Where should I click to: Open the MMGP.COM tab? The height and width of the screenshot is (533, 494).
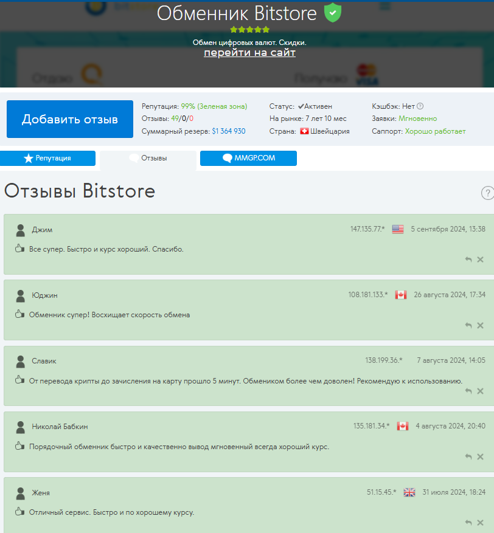pos(248,158)
